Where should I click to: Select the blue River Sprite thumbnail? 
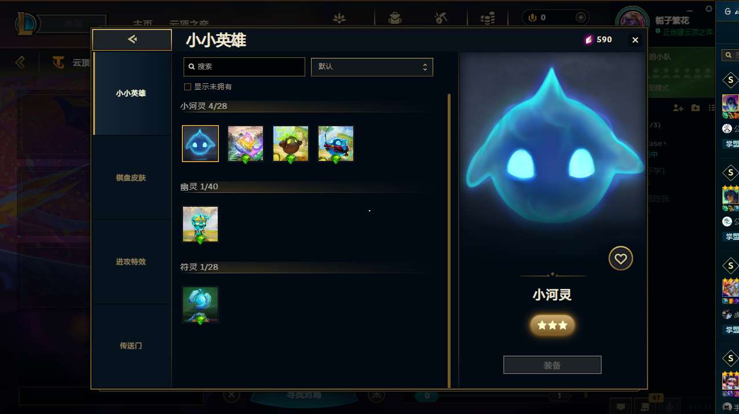pos(200,144)
